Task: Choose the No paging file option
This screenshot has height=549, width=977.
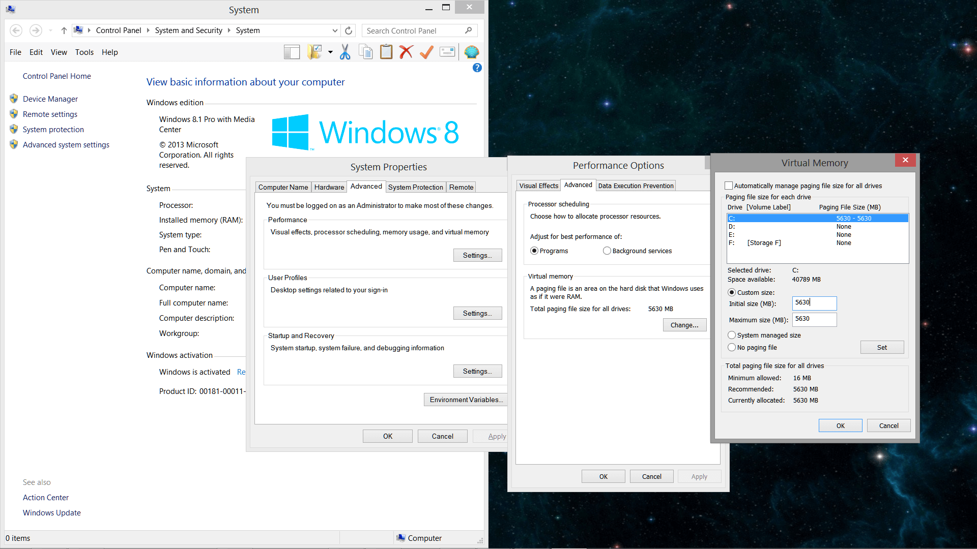Action: [732, 347]
